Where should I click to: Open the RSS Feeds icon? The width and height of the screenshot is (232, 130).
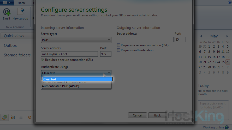pos(29,118)
